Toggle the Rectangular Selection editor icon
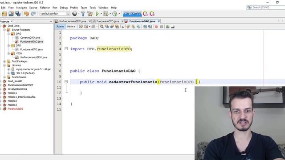Viewport: 285px width, 160px height. click(122, 27)
